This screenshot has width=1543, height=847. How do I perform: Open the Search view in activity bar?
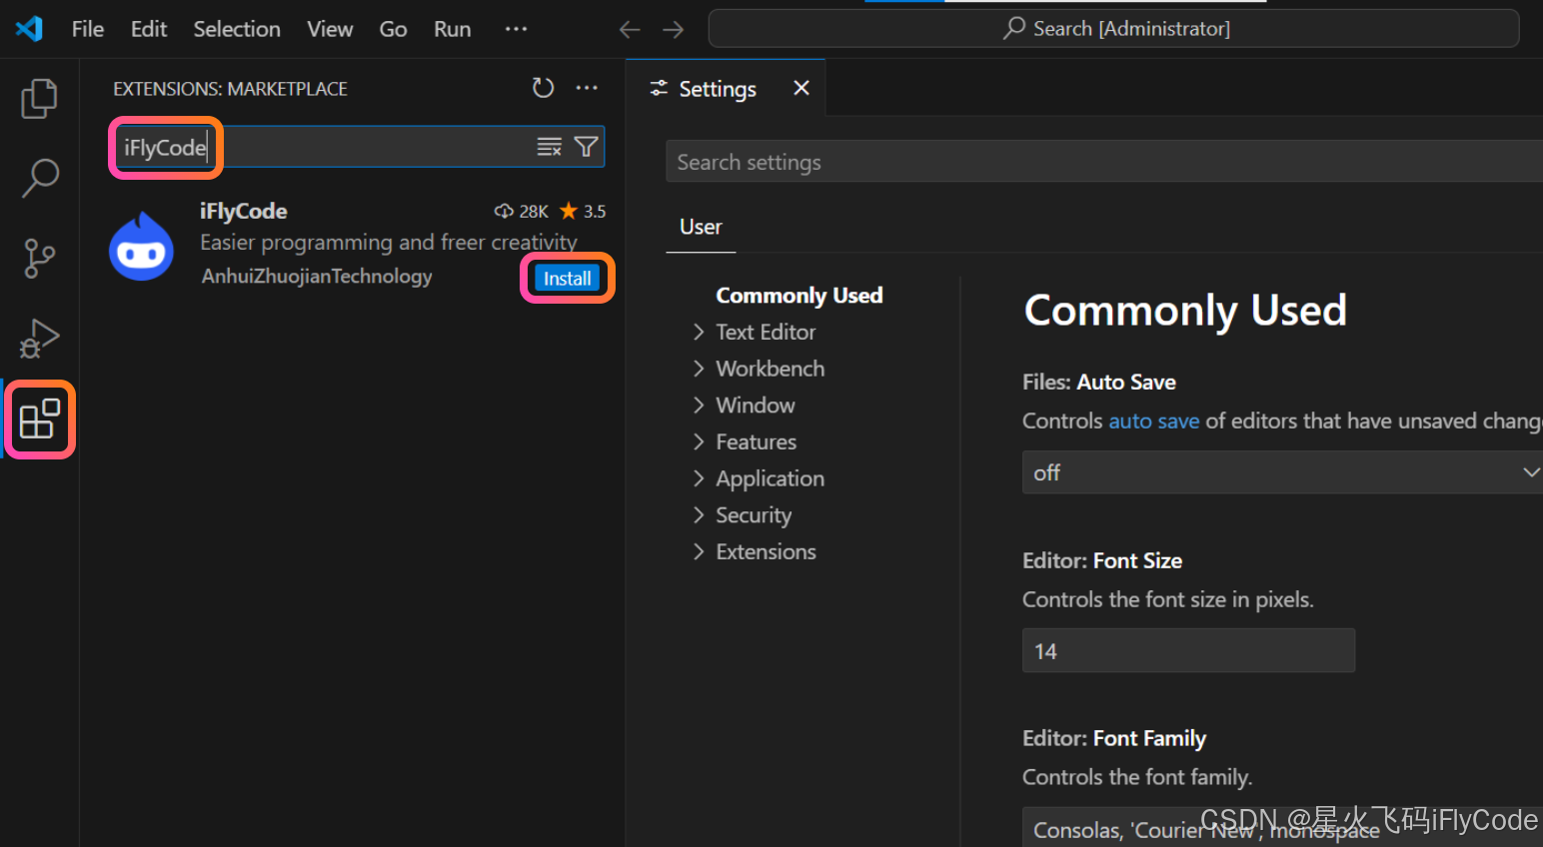click(40, 178)
